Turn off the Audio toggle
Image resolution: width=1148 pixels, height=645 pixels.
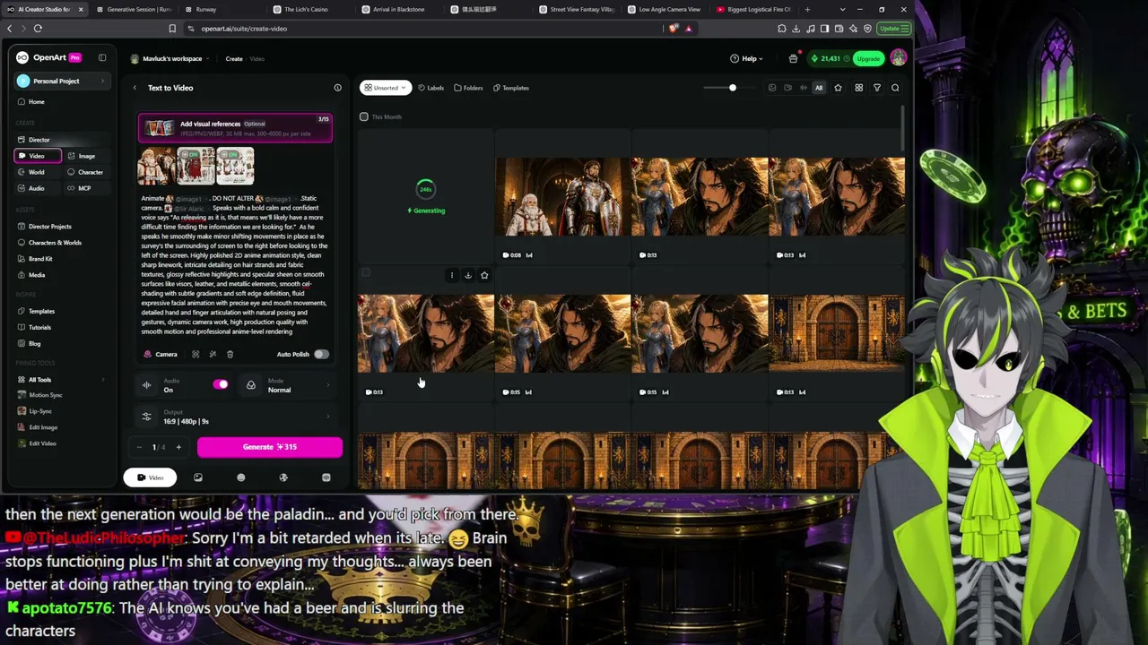tap(220, 385)
